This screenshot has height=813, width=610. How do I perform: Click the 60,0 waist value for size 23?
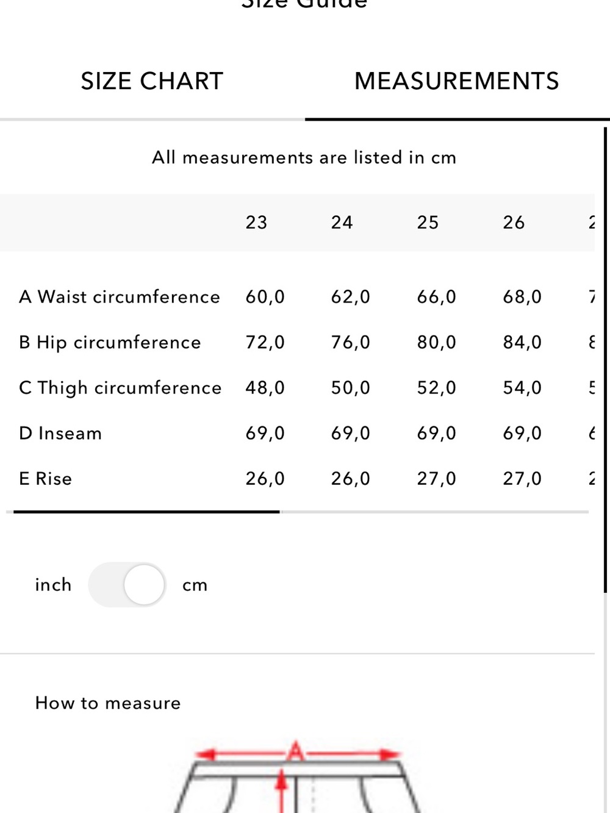pyautogui.click(x=265, y=297)
